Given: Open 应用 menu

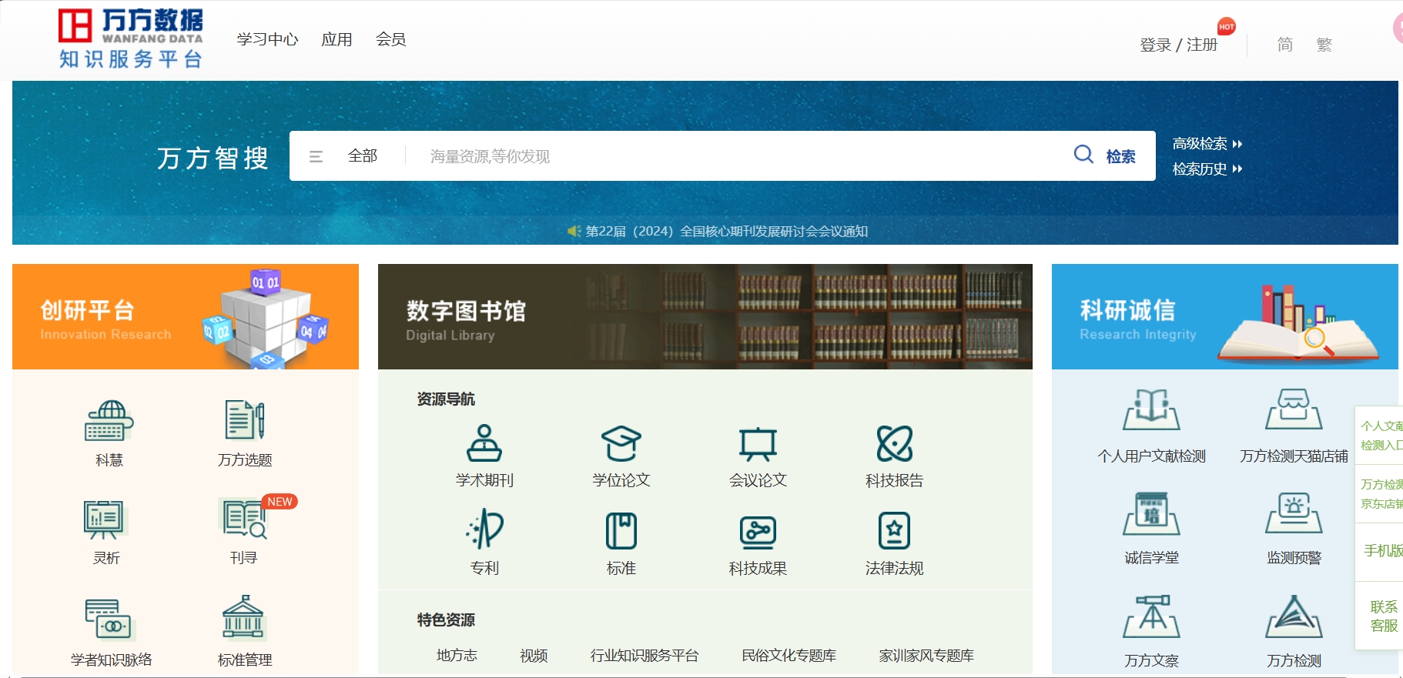Looking at the screenshot, I should [337, 39].
